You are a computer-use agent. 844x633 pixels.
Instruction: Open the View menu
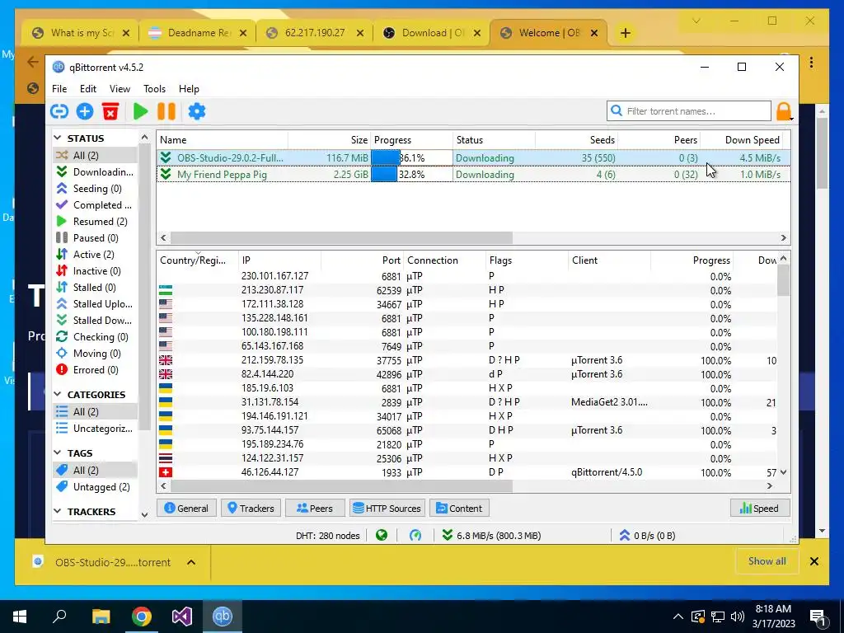[120, 89]
